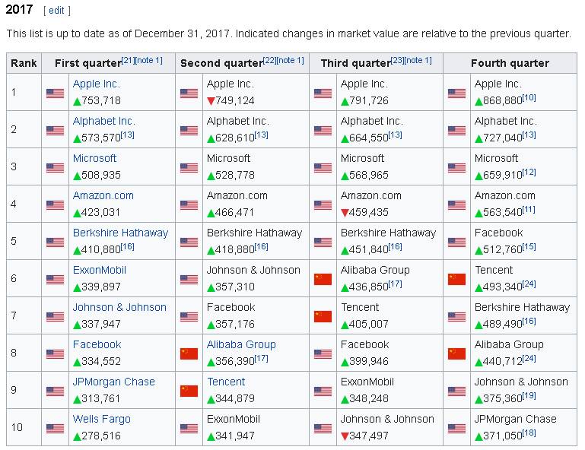
Task: Click red down arrow beside 749,124
Action: coord(211,101)
